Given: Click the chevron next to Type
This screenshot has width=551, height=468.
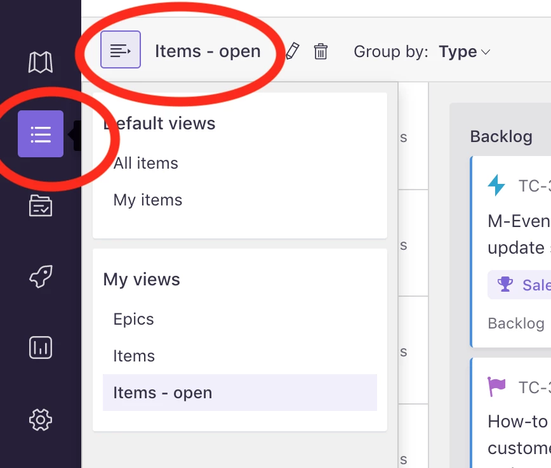Looking at the screenshot, I should (485, 52).
